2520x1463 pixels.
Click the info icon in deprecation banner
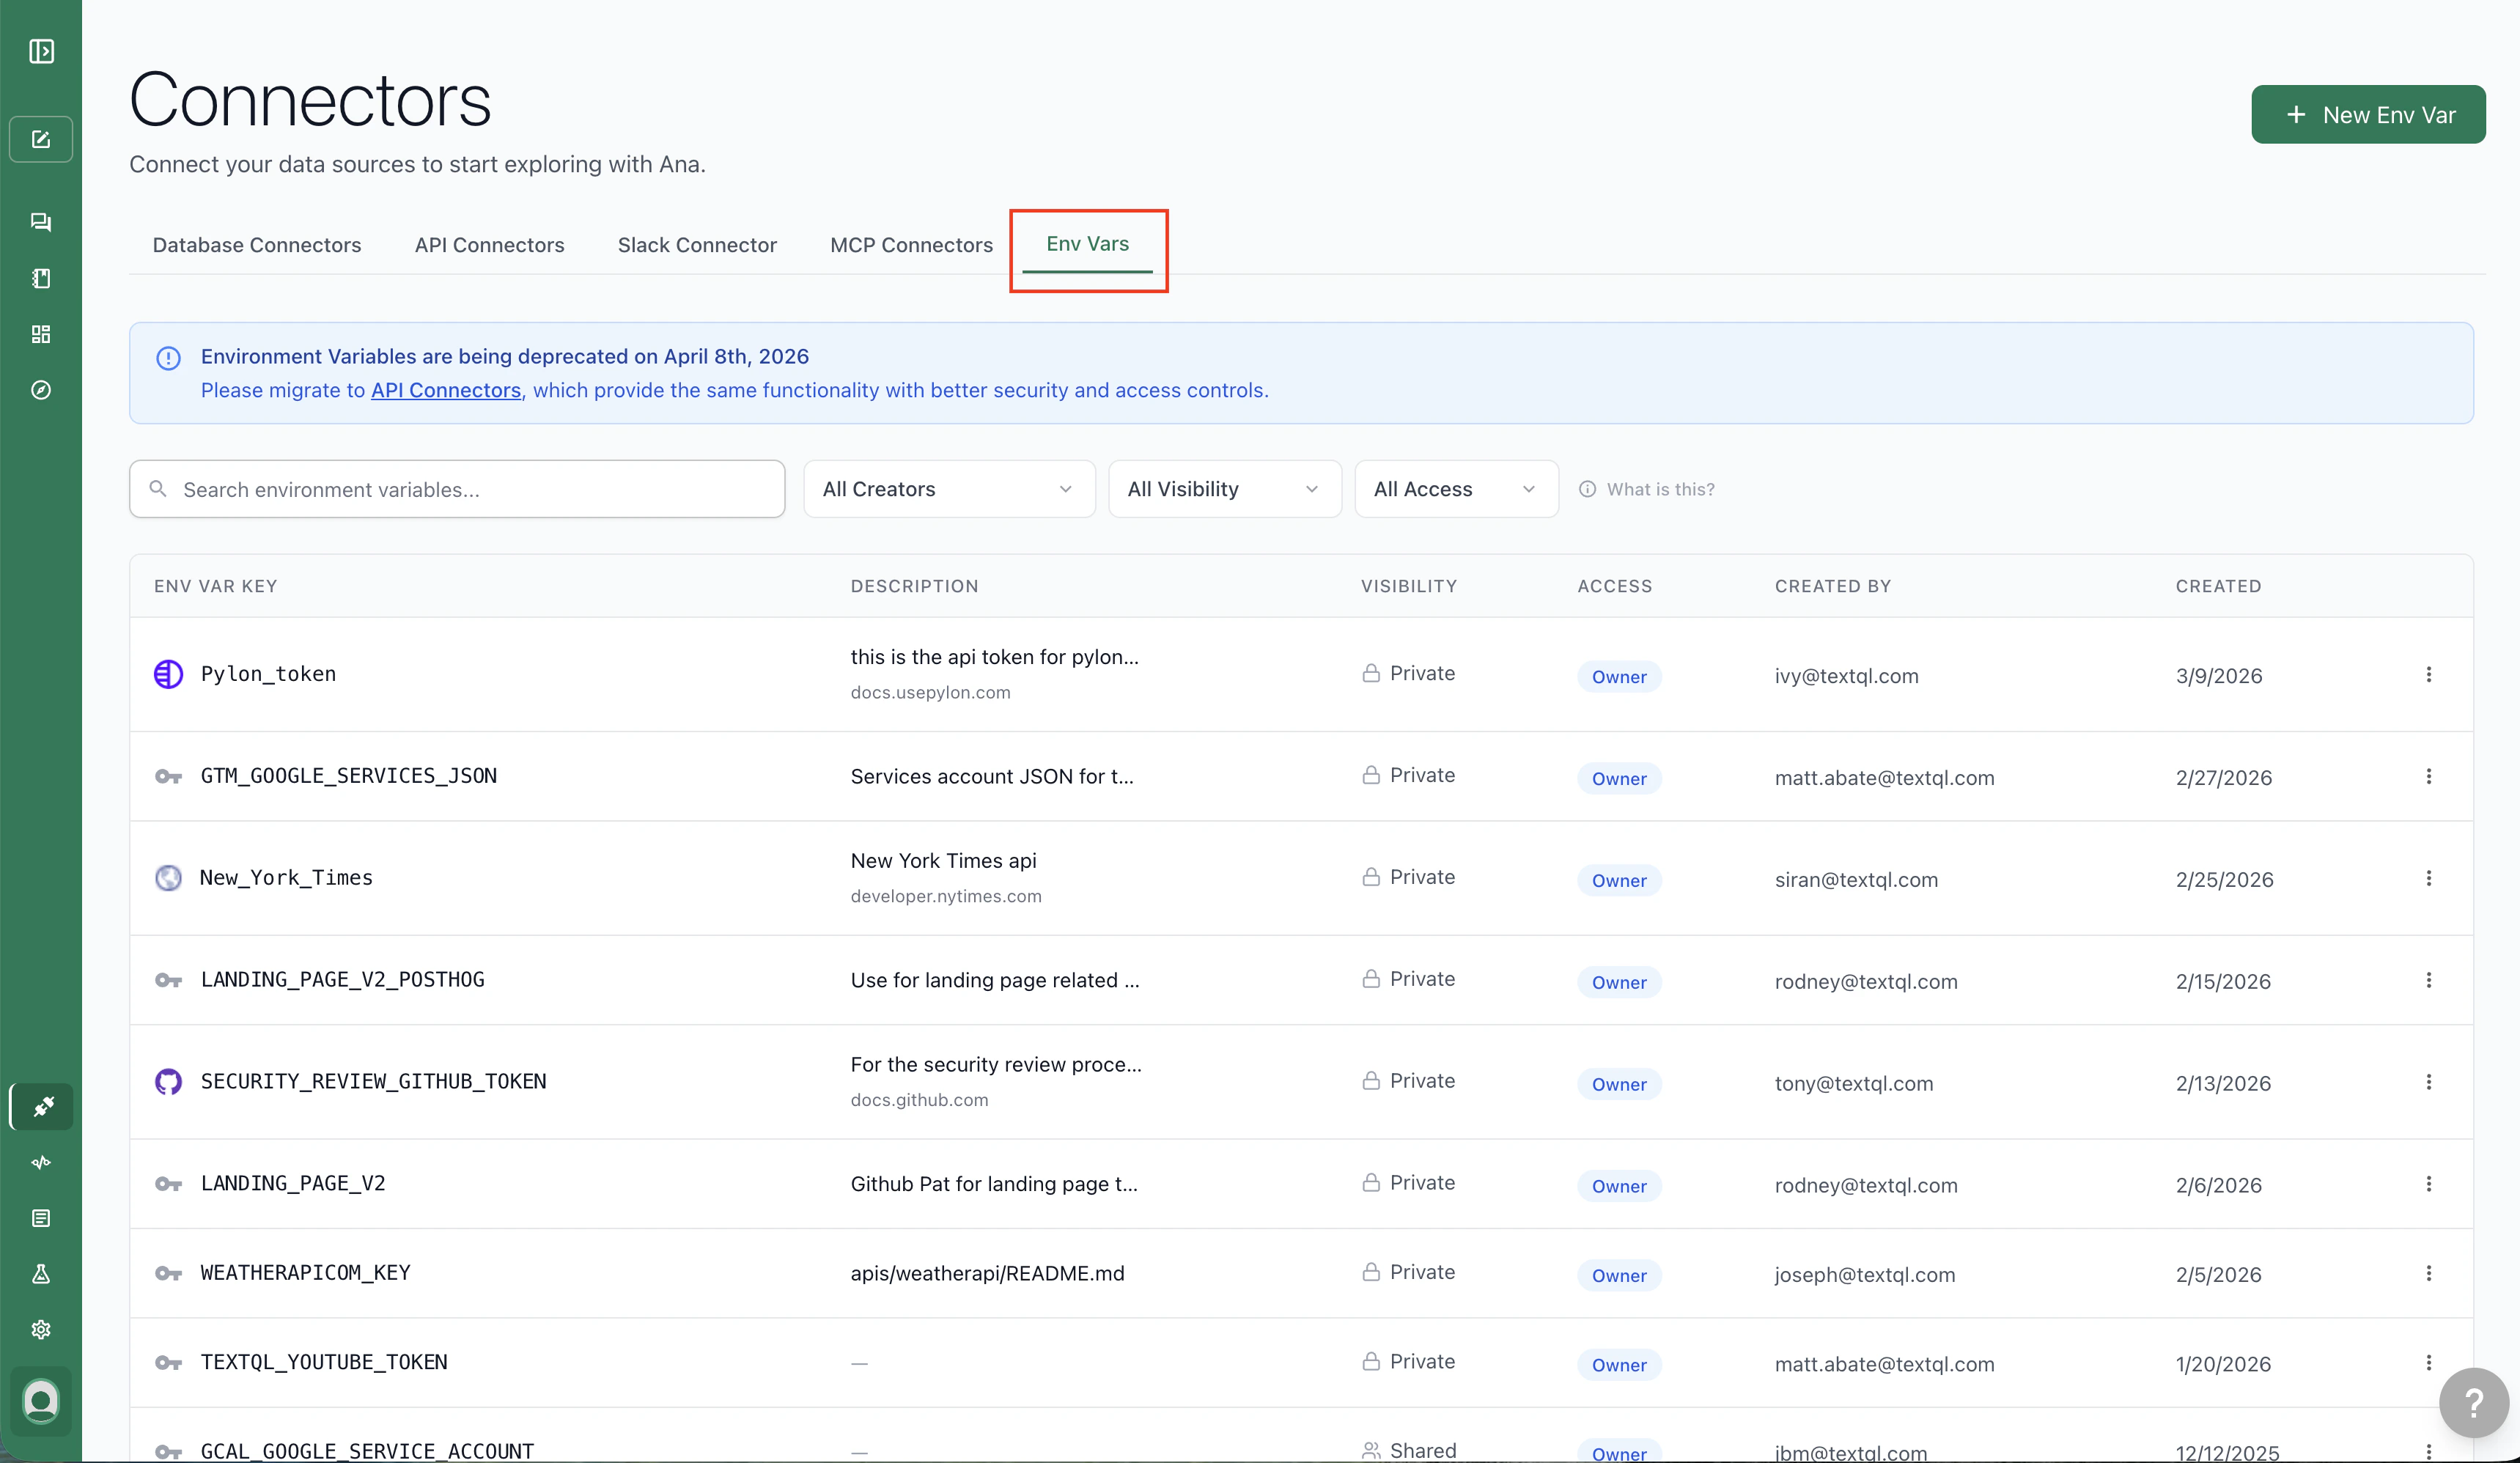coord(168,358)
